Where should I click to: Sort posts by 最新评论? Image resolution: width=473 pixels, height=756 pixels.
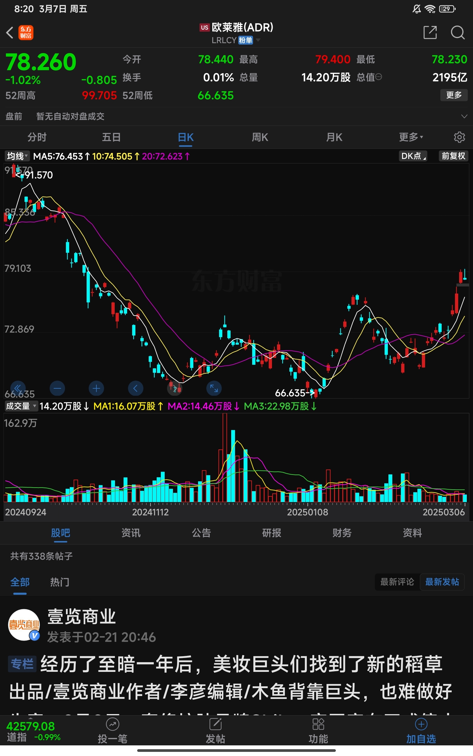tap(397, 582)
